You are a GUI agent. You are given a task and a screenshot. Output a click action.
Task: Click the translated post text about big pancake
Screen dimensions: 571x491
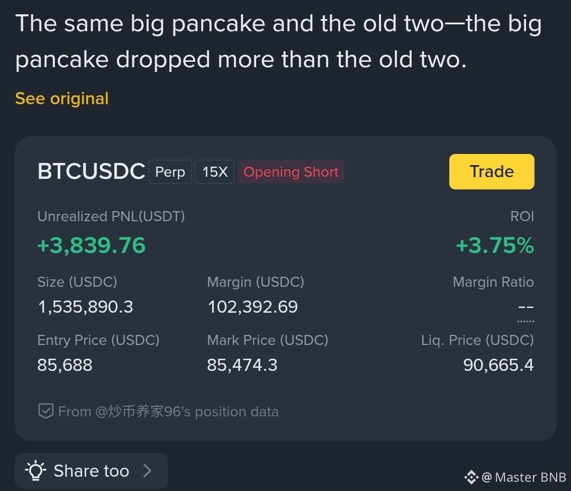coord(278,41)
